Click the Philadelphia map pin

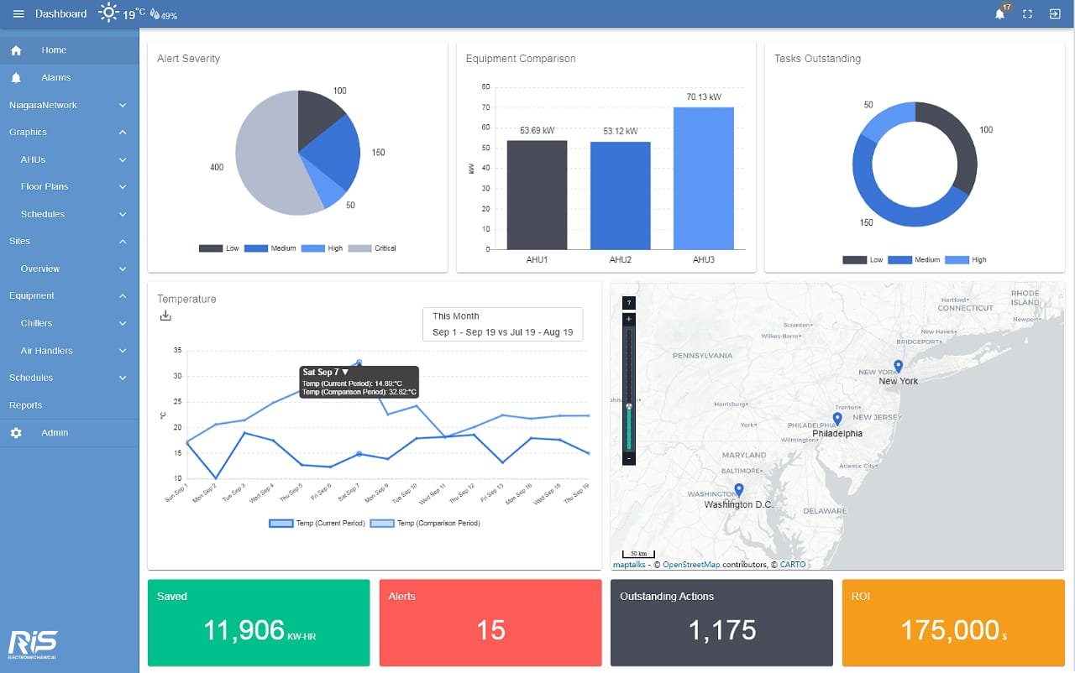click(836, 419)
